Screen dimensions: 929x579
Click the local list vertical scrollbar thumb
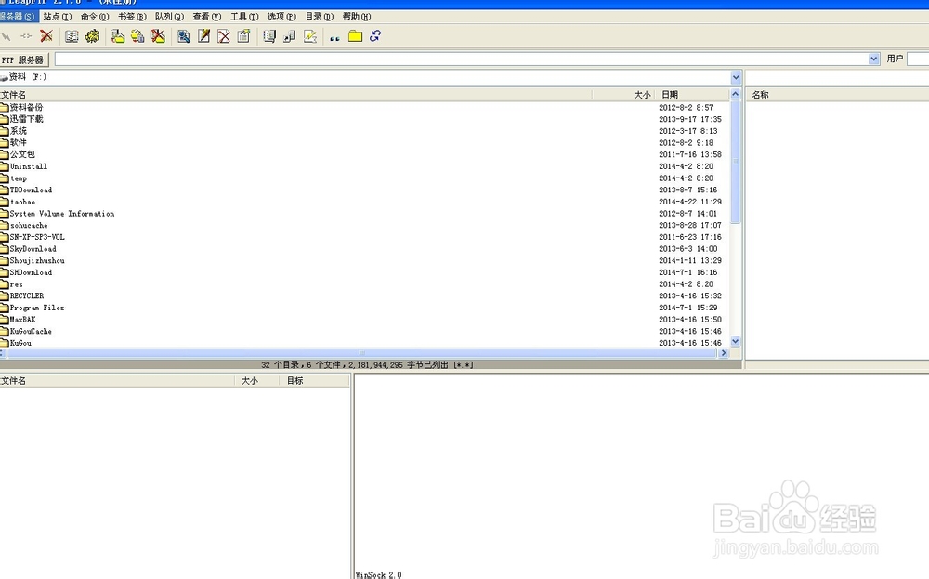[x=735, y=162]
